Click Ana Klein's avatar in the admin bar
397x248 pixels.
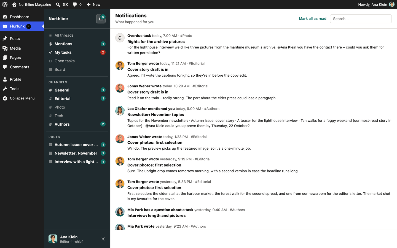pos(391,4)
